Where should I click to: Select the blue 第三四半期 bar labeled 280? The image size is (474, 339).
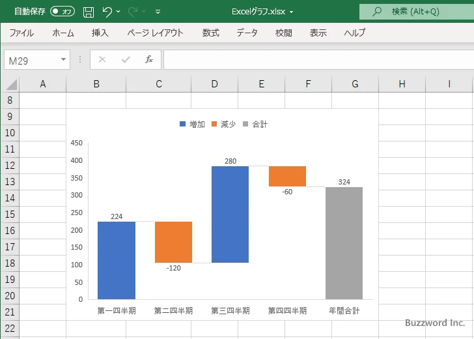tap(230, 214)
